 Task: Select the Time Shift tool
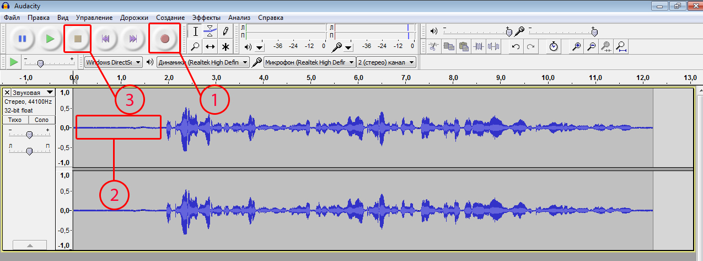(x=210, y=46)
